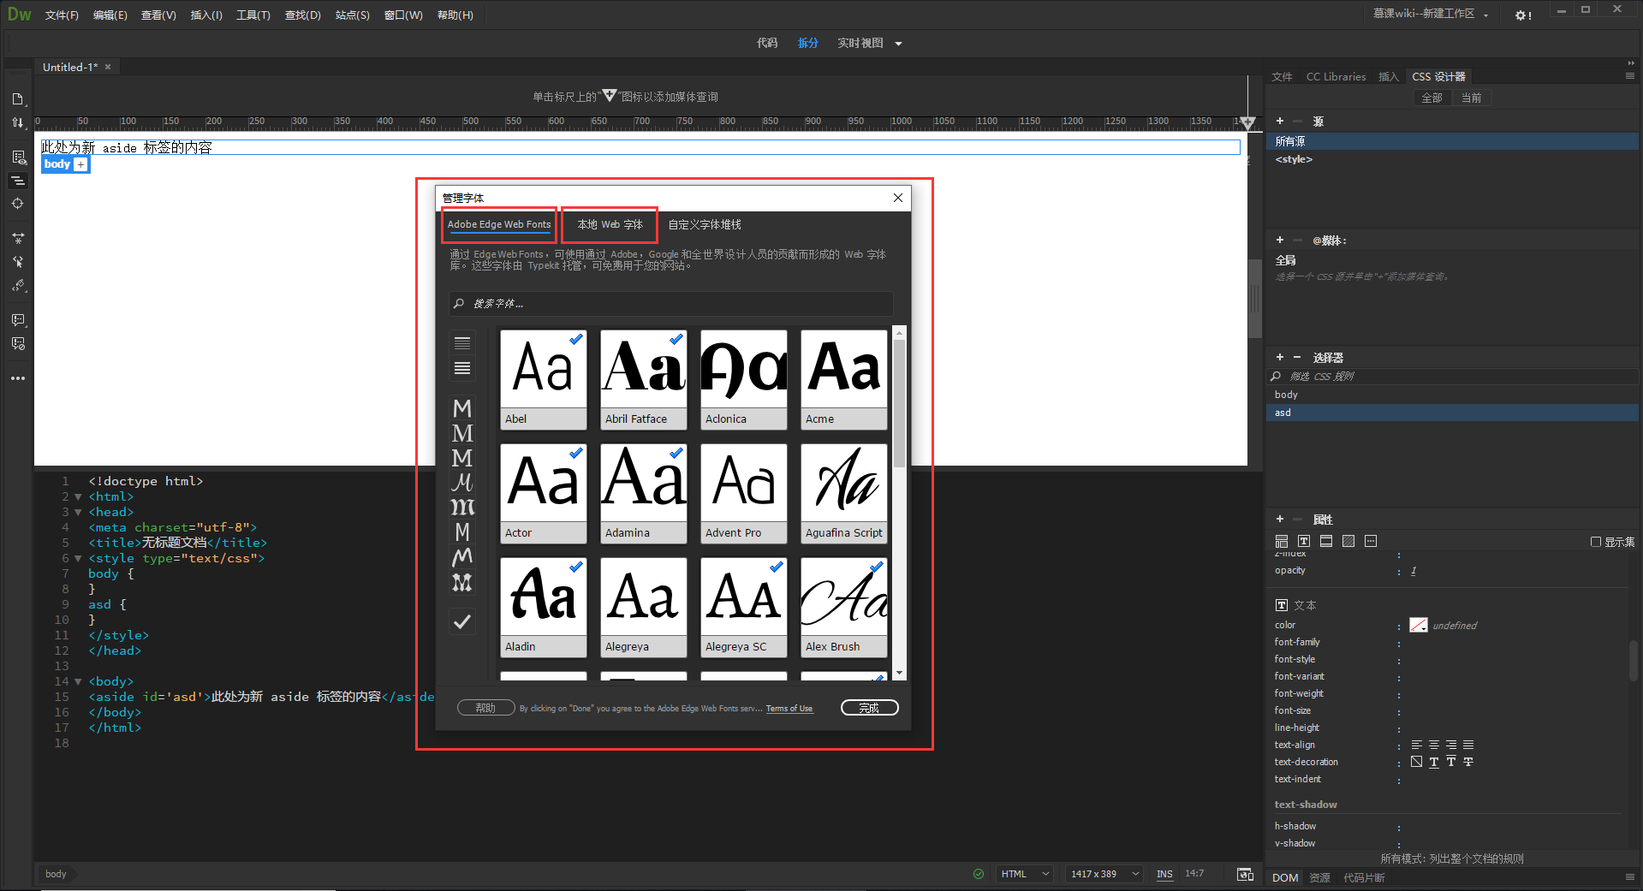This screenshot has width=1643, height=891.
Task: Set text-decoration underline icon
Action: pyautogui.click(x=1434, y=762)
